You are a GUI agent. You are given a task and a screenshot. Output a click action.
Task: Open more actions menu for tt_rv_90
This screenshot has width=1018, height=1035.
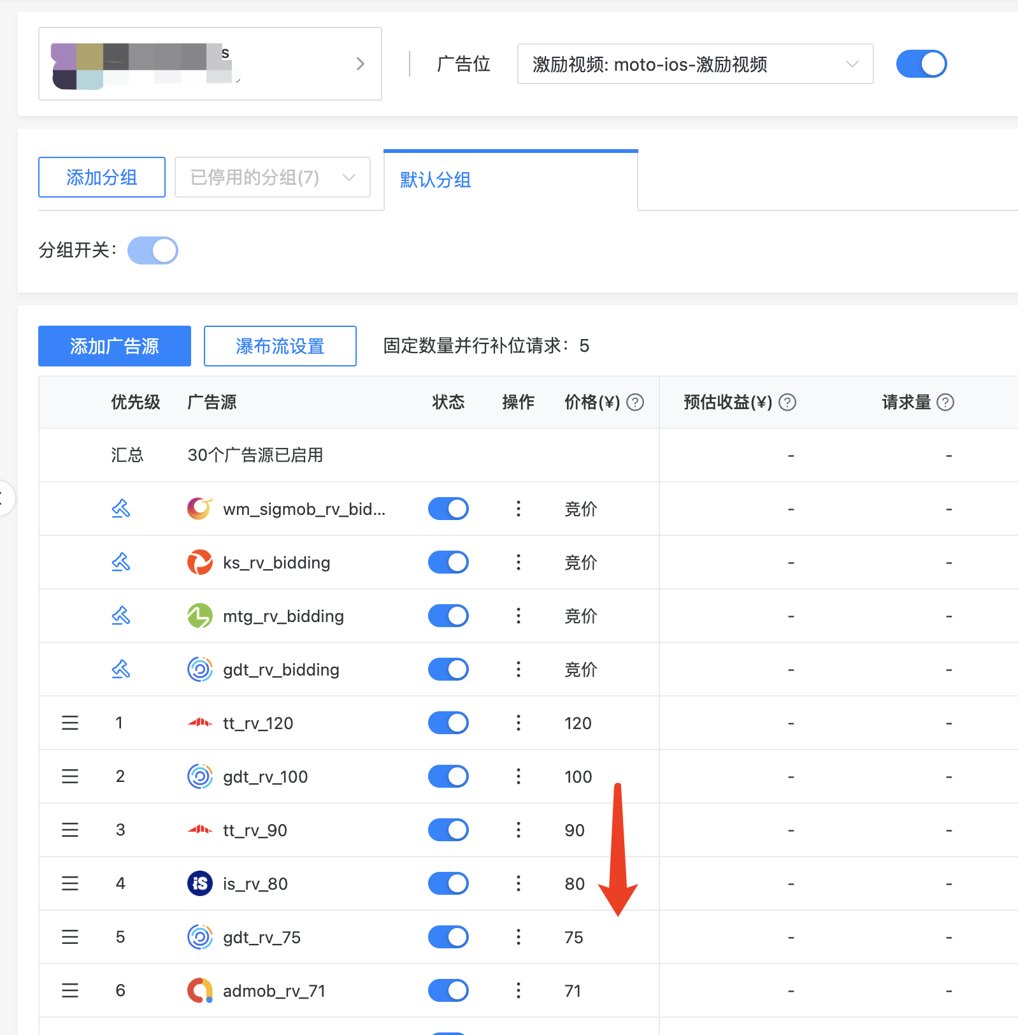point(519,830)
